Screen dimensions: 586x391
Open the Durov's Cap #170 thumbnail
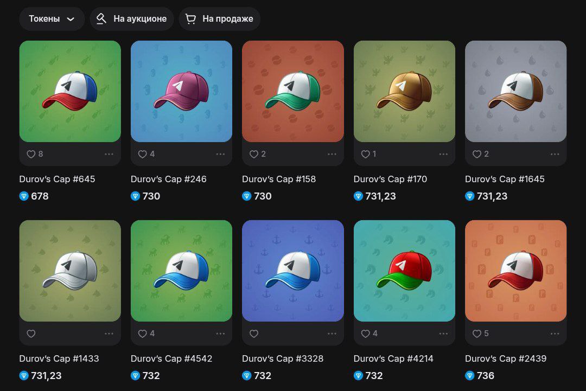click(404, 91)
